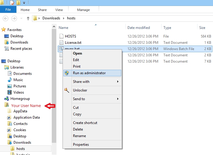213x155 pixels.
Task: Click the HOSTS file icon
Action: tap(61, 36)
